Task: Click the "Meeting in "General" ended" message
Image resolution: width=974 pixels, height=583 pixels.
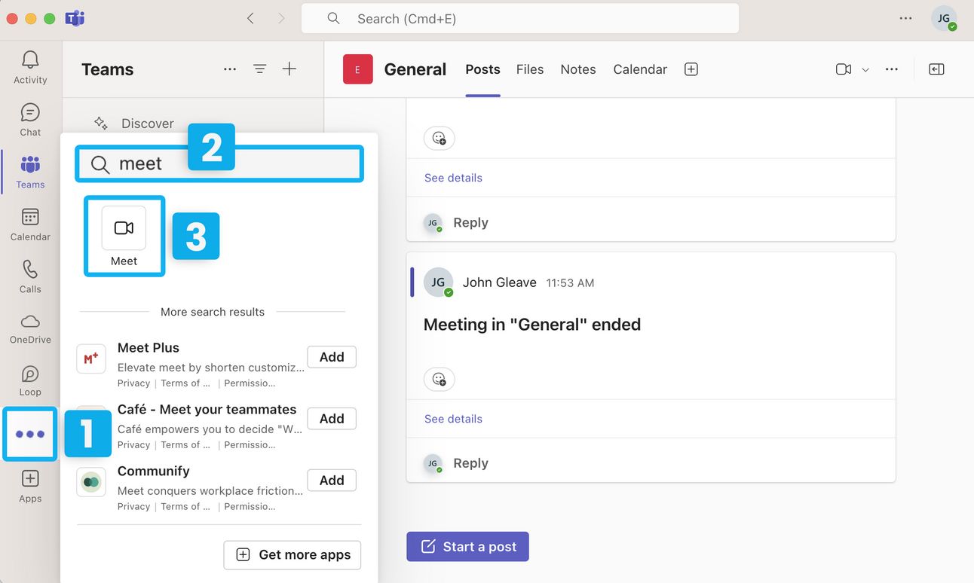Action: click(532, 325)
